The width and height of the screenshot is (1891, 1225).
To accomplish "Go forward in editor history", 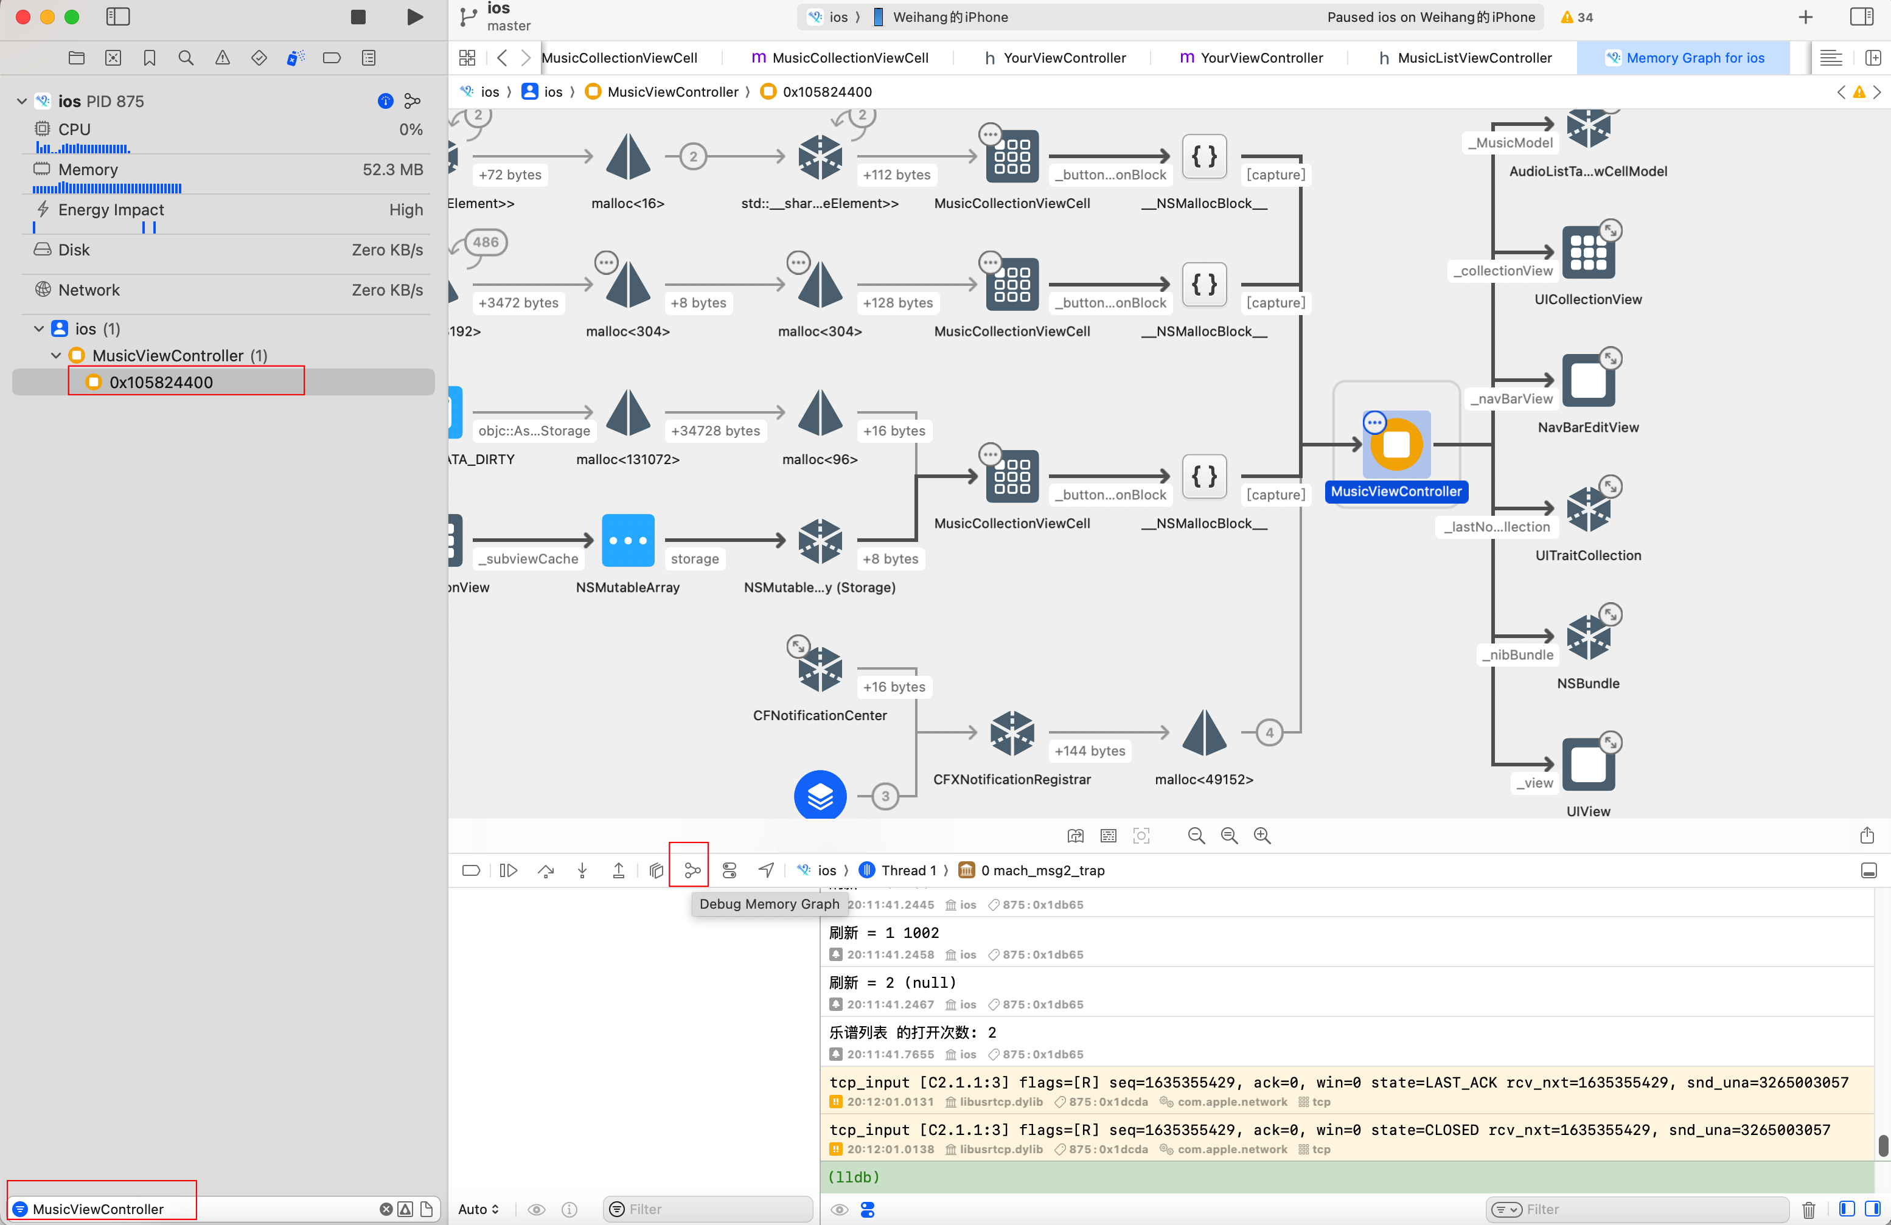I will click(525, 58).
